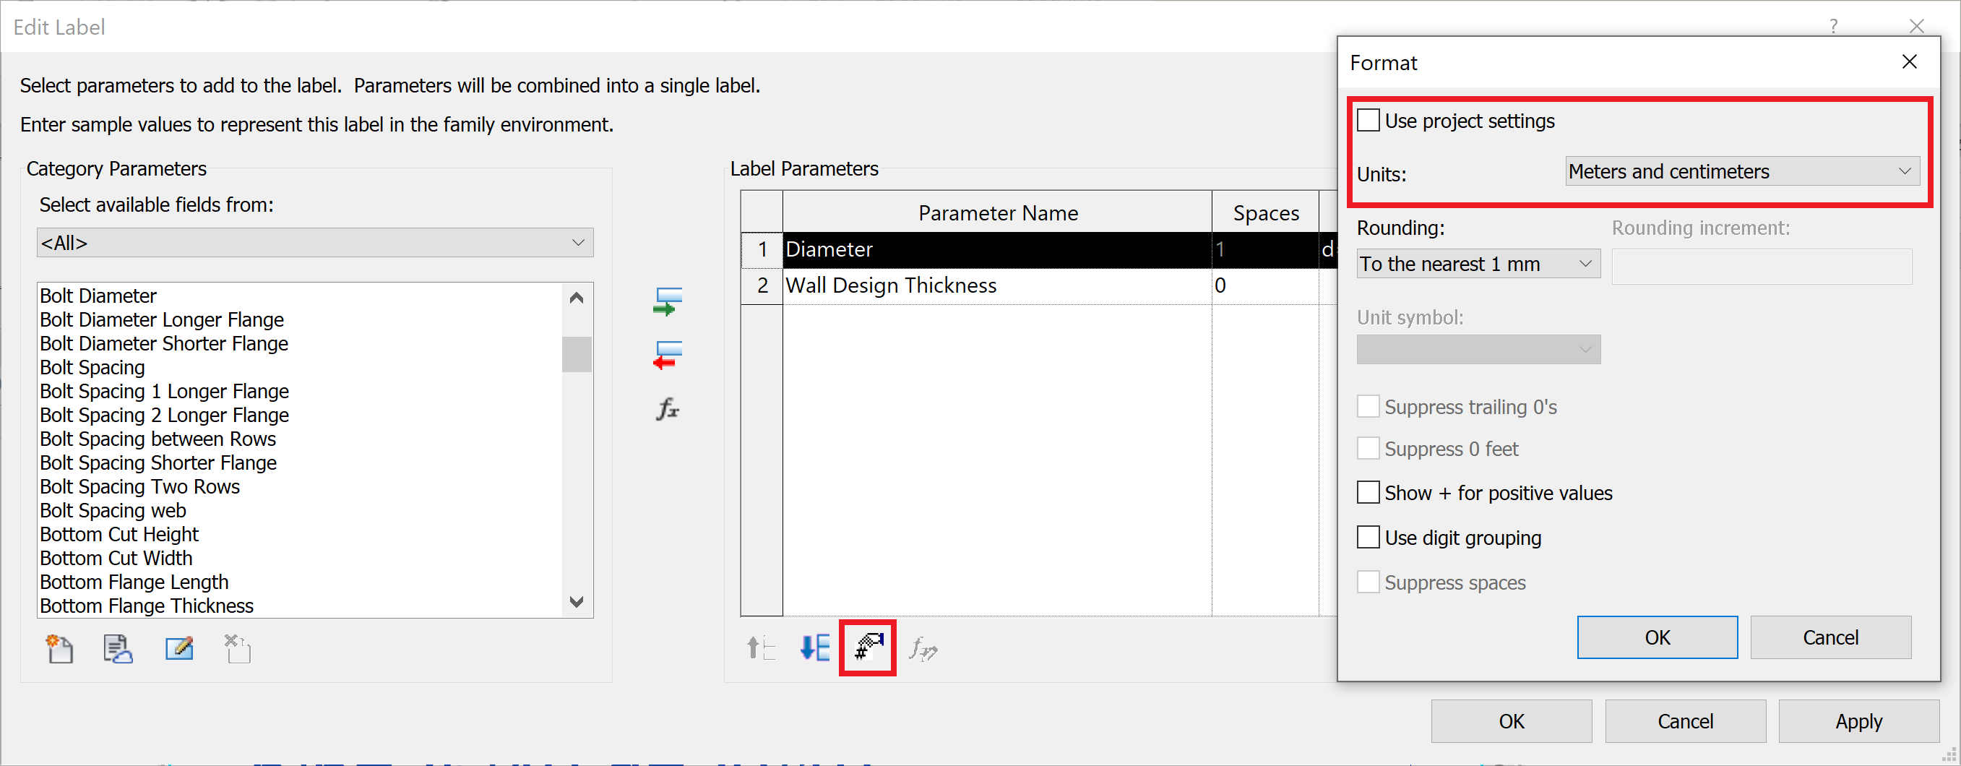Delete the selected parameter

click(237, 648)
